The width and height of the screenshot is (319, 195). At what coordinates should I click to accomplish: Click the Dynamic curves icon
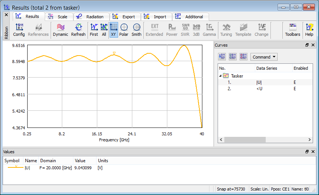(60, 29)
